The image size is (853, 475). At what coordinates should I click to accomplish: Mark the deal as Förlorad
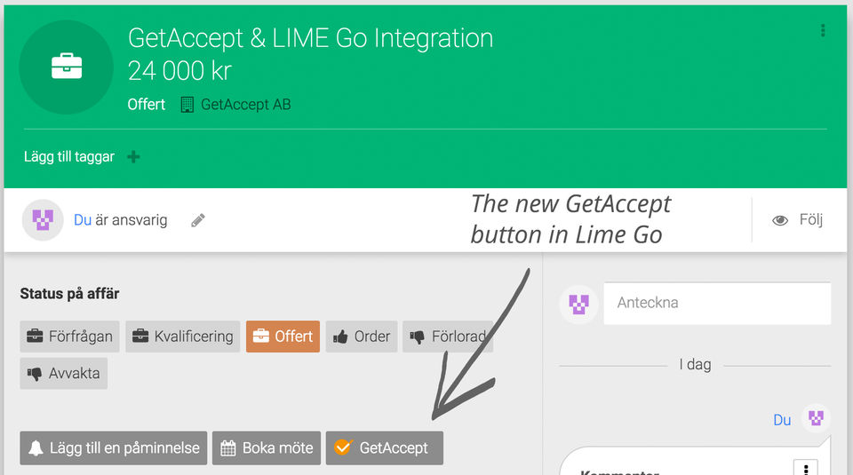pos(447,336)
